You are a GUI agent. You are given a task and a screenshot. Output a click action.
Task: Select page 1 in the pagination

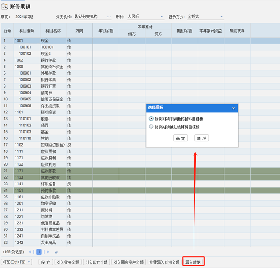click(x=39, y=252)
